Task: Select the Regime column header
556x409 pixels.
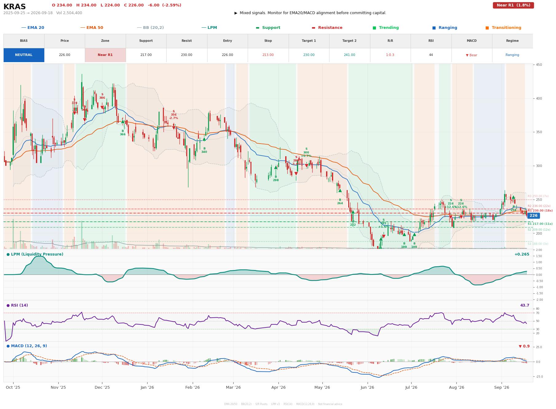Action: coord(512,41)
